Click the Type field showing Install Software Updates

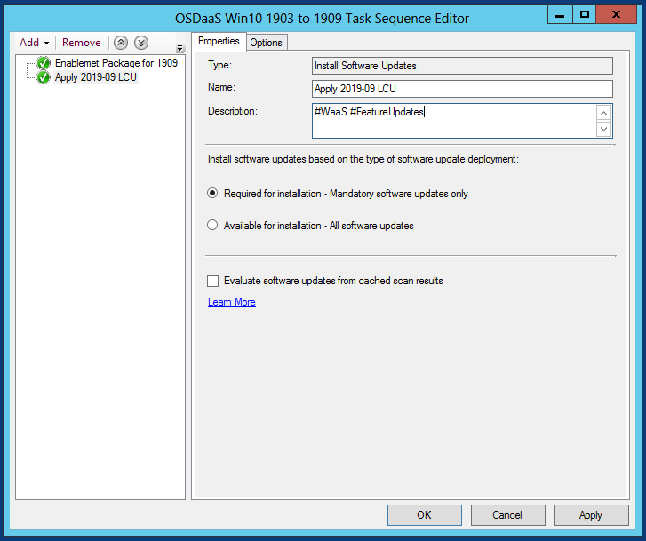pyautogui.click(x=462, y=66)
